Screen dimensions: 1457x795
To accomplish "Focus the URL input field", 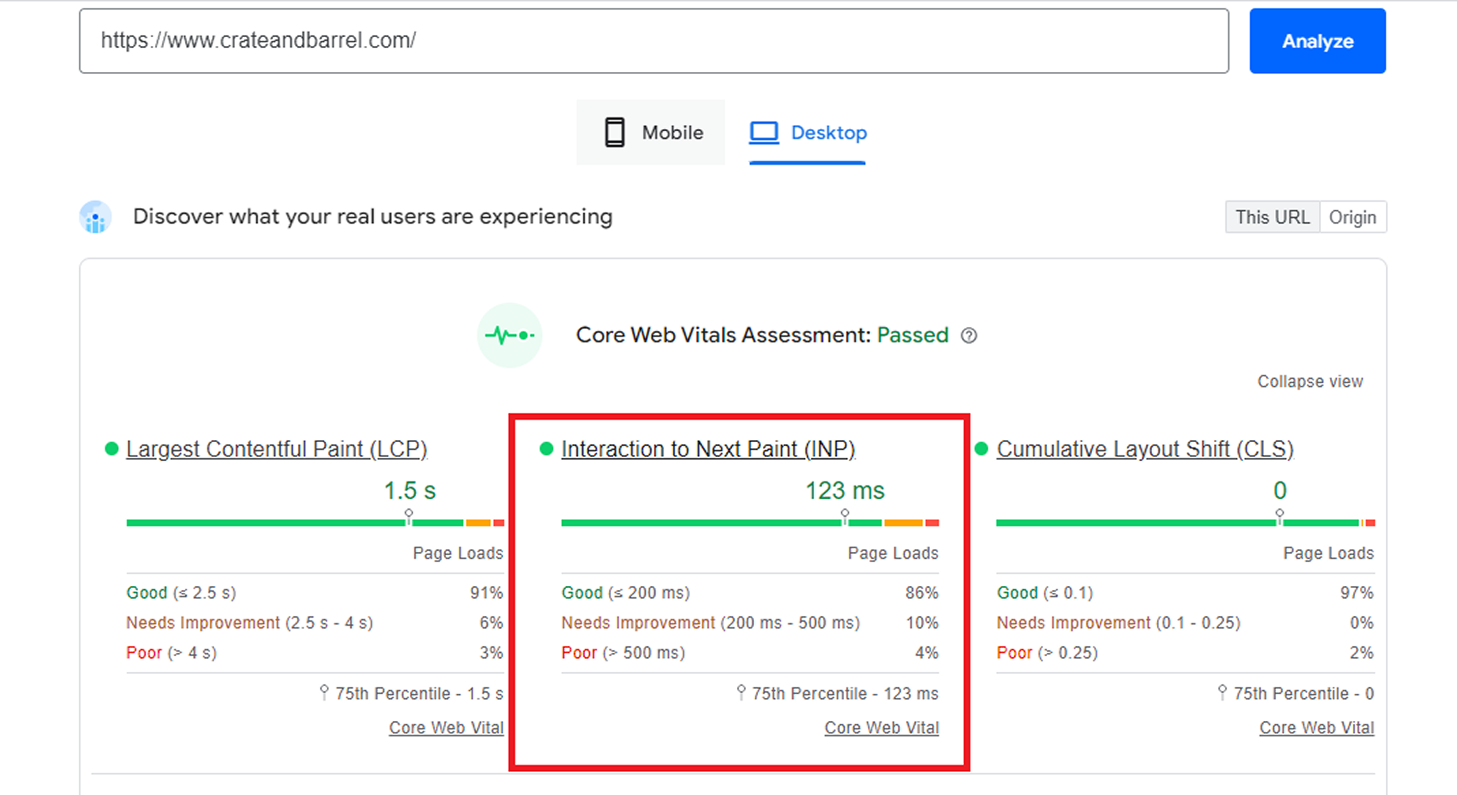I will [654, 41].
